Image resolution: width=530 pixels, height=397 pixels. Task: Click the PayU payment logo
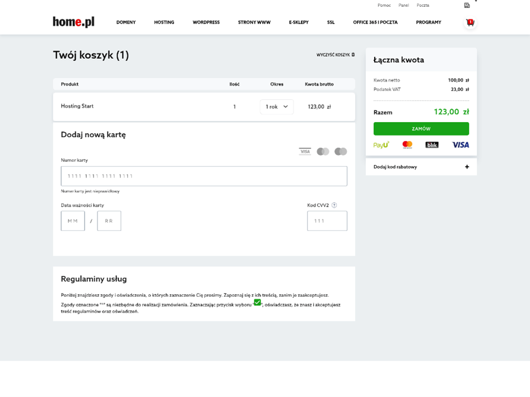[x=382, y=145]
